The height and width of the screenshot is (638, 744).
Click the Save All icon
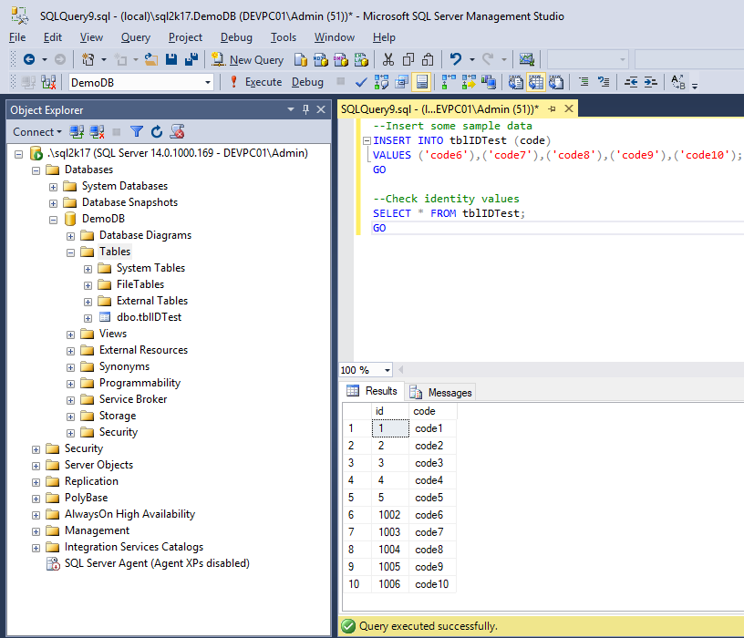click(x=191, y=59)
